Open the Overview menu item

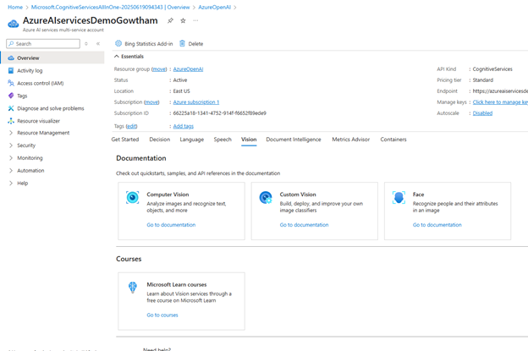(x=52, y=58)
